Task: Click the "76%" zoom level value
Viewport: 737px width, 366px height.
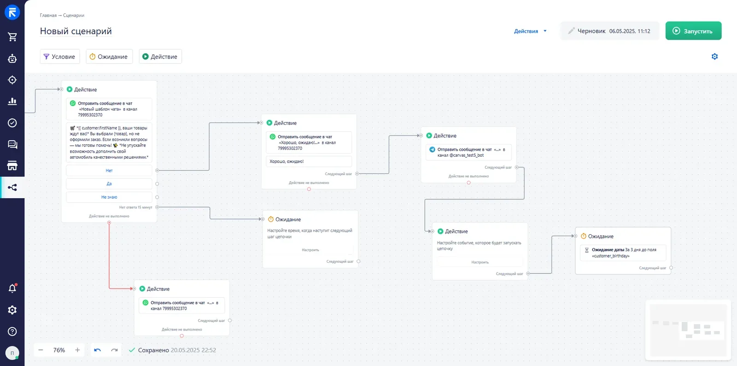Action: click(59, 350)
